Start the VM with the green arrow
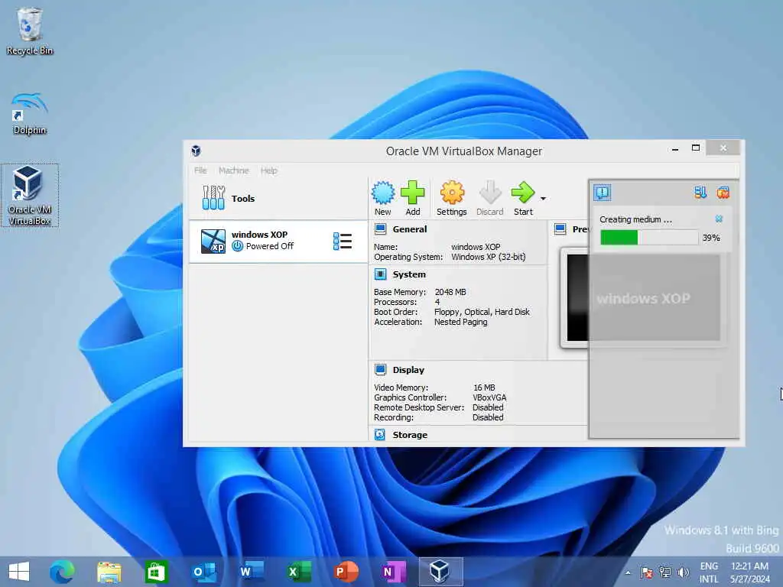The width and height of the screenshot is (783, 587). [523, 198]
